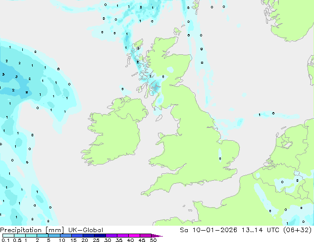Select the 10–15 mm legend swatch
Image resolution: width=314 pixels, height=242 pixels.
(x=65, y=236)
